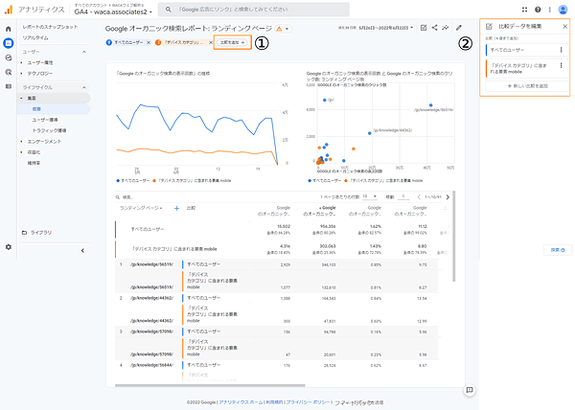
Task: Go to previous page of table results
Action: (419, 197)
